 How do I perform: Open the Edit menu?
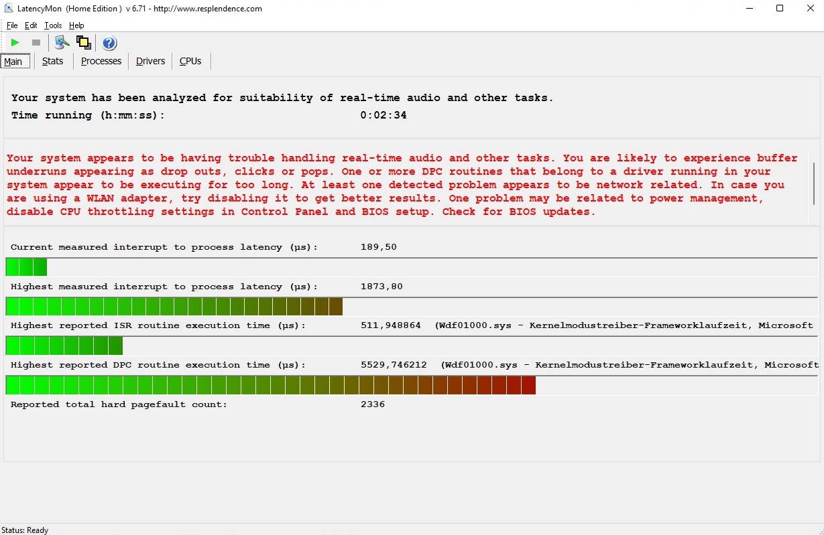click(x=31, y=25)
